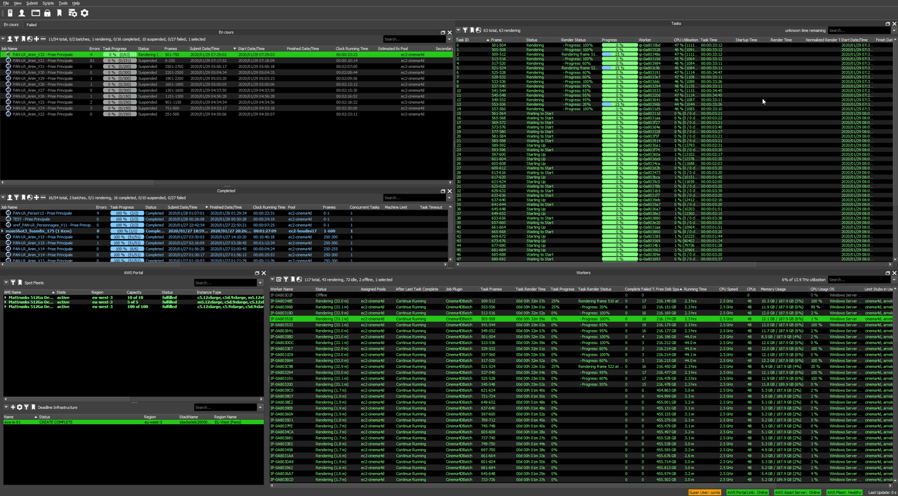Toggle the pie chart graph in Workers panel

[299, 279]
